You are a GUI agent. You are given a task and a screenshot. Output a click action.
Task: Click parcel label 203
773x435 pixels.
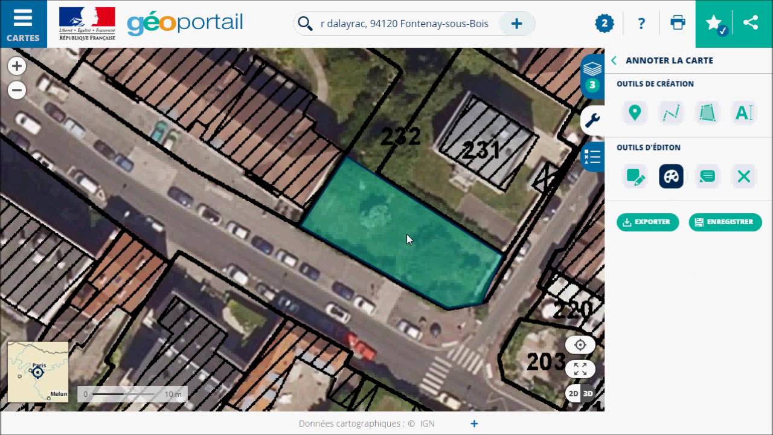(x=546, y=361)
